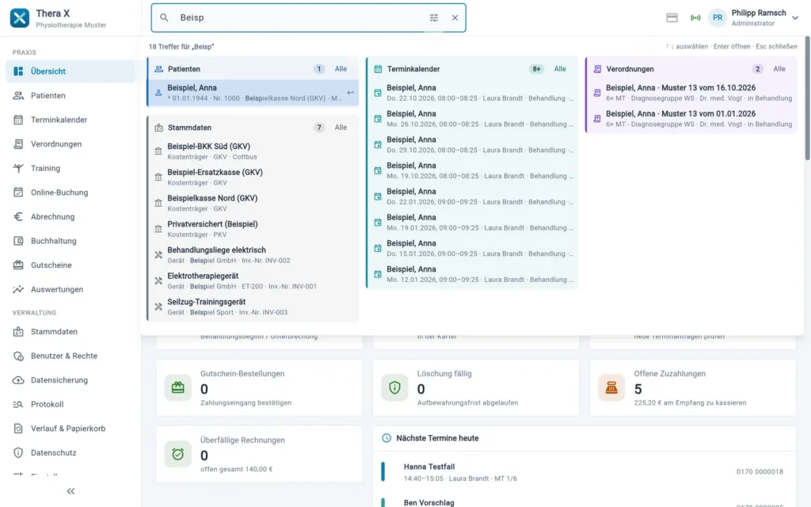This screenshot has height=507, width=811.
Task: Expand the Philipp Ramsch account menu
Action: (x=795, y=17)
